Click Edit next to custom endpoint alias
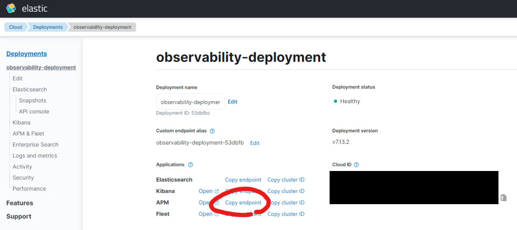 click(x=255, y=143)
